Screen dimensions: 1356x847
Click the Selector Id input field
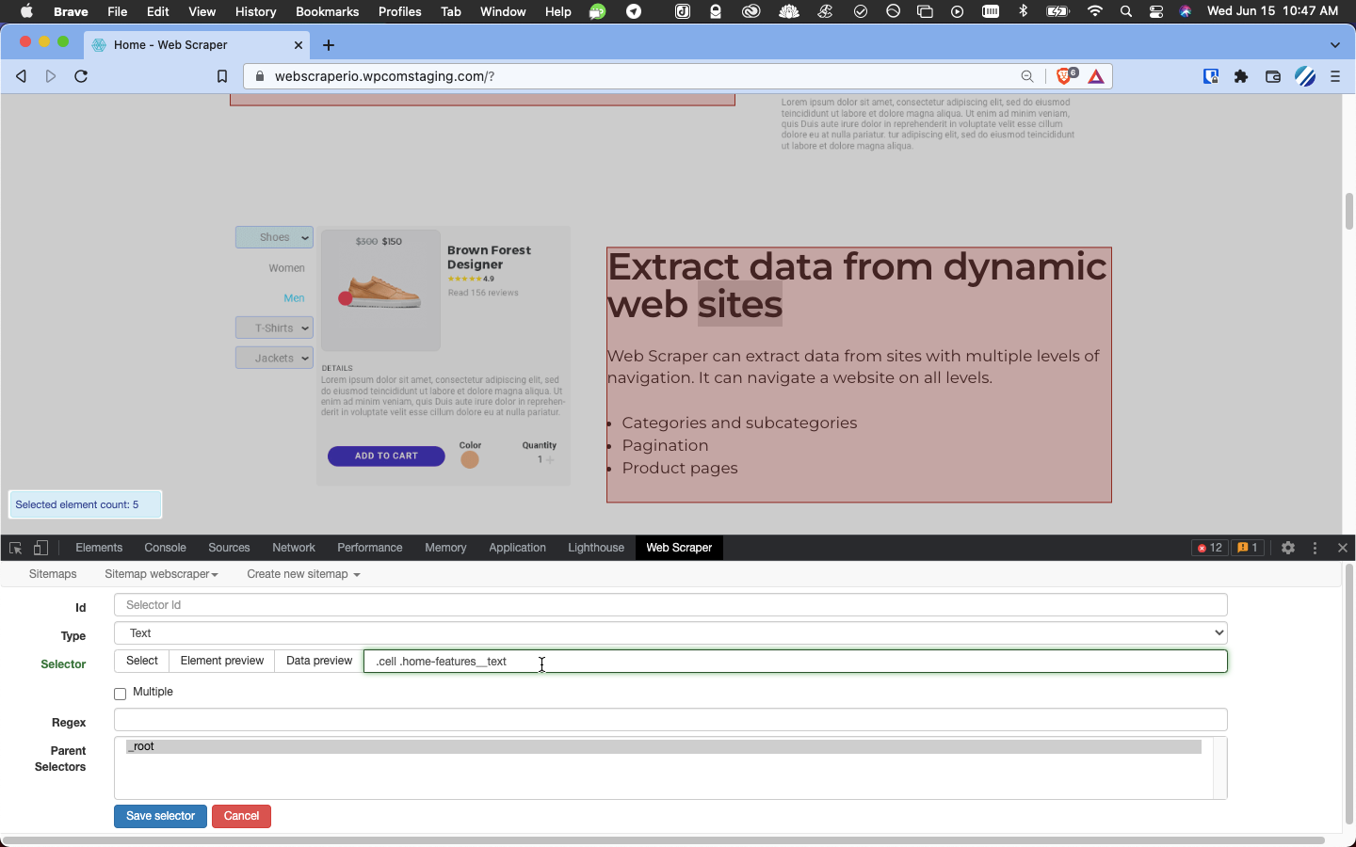point(670,605)
